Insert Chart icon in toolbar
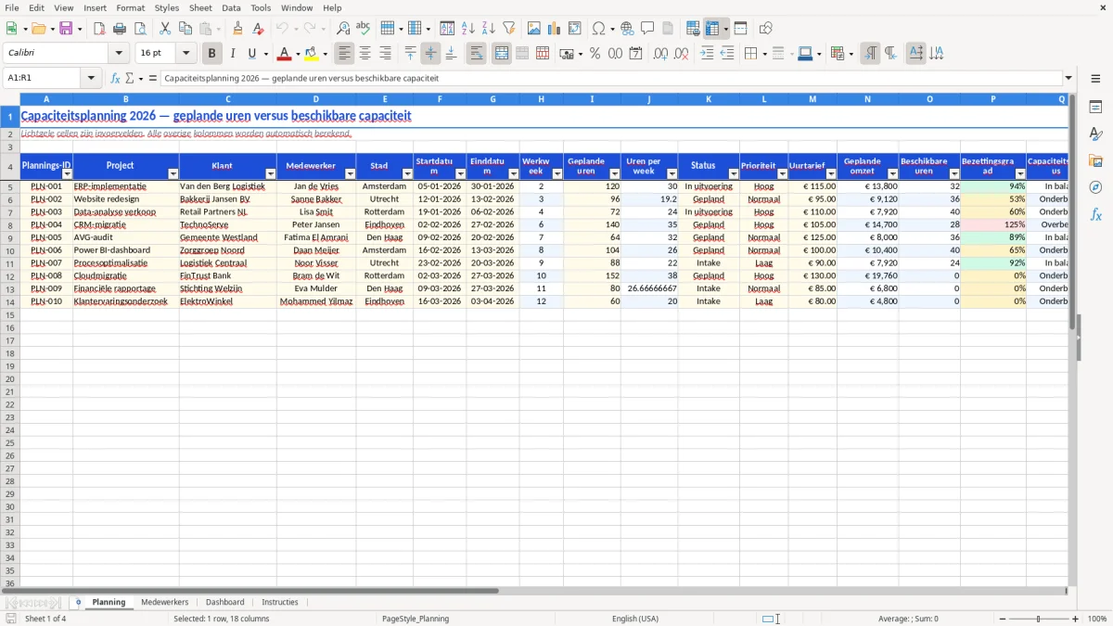 pyautogui.click(x=555, y=29)
